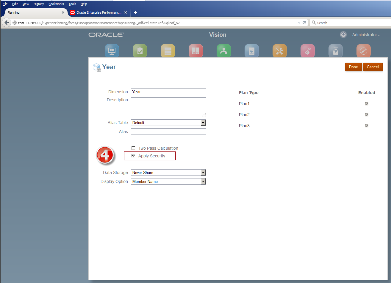Open the Tools menu
Screen dimensions: 391x283
(x=72, y=4)
